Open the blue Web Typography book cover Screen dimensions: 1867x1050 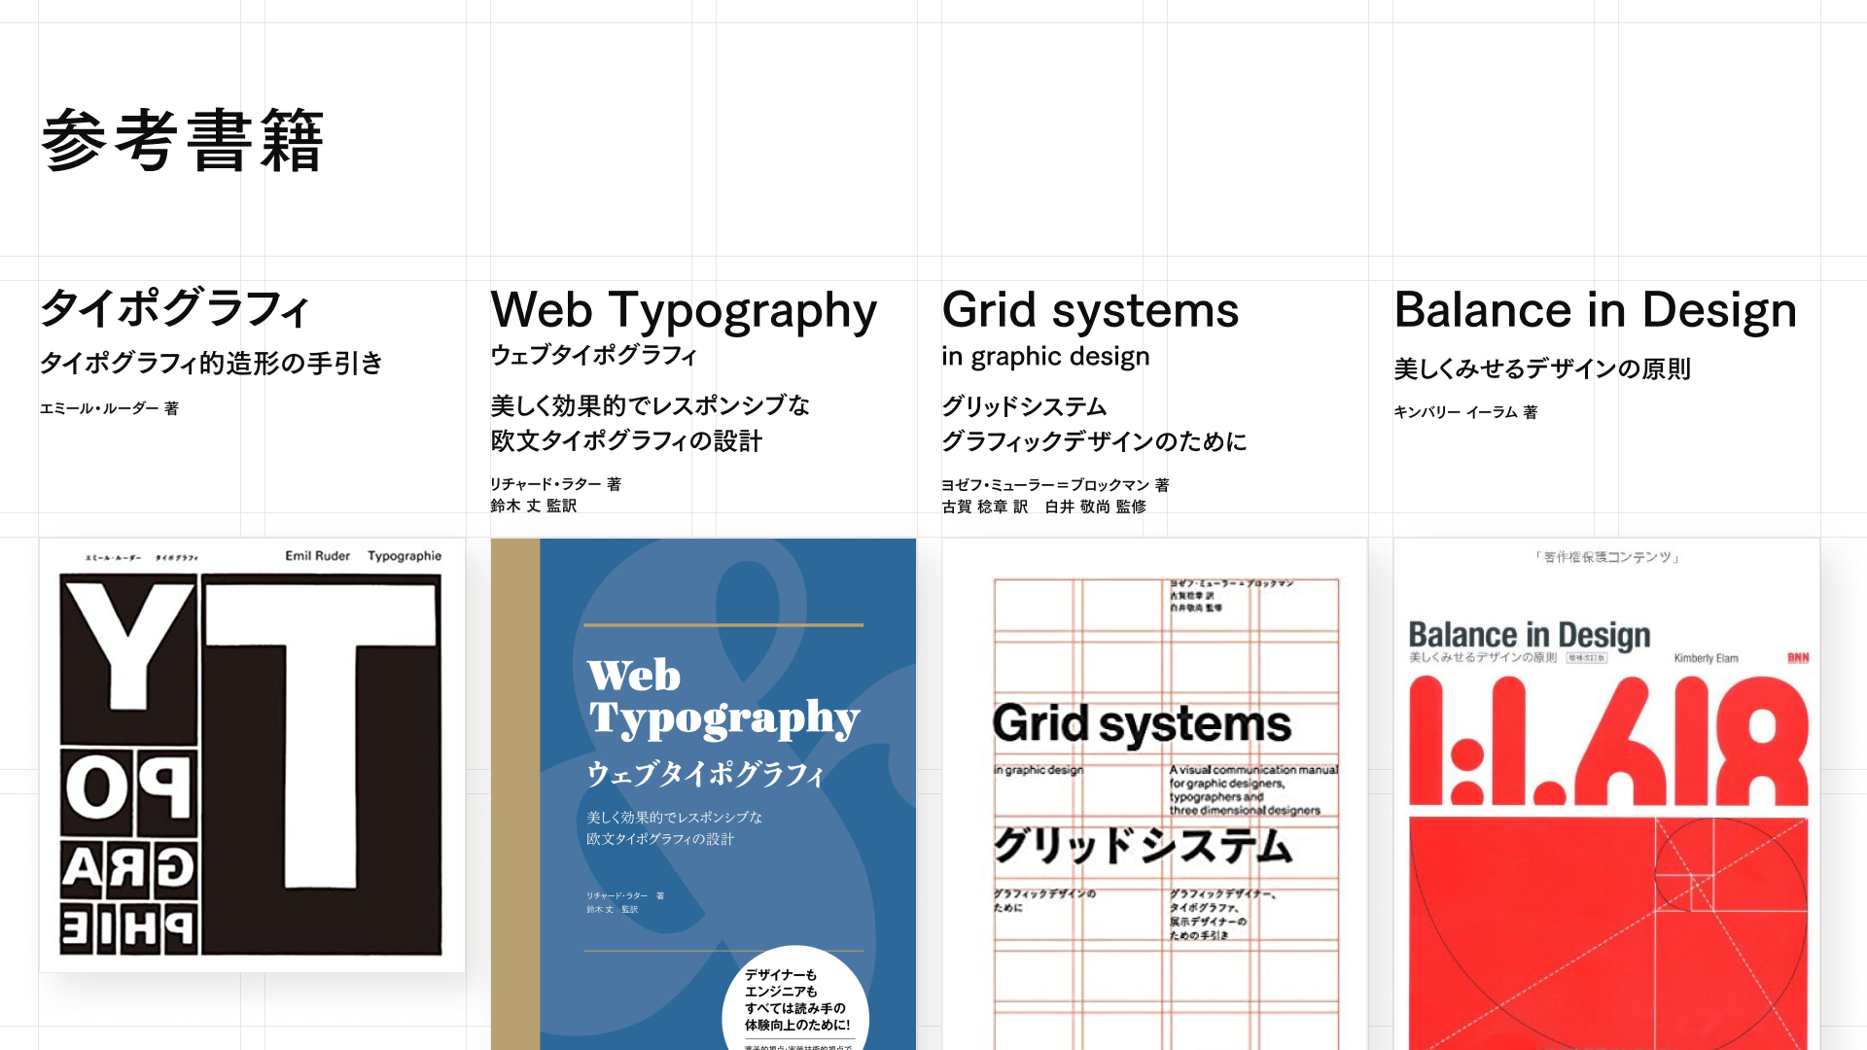tap(703, 794)
